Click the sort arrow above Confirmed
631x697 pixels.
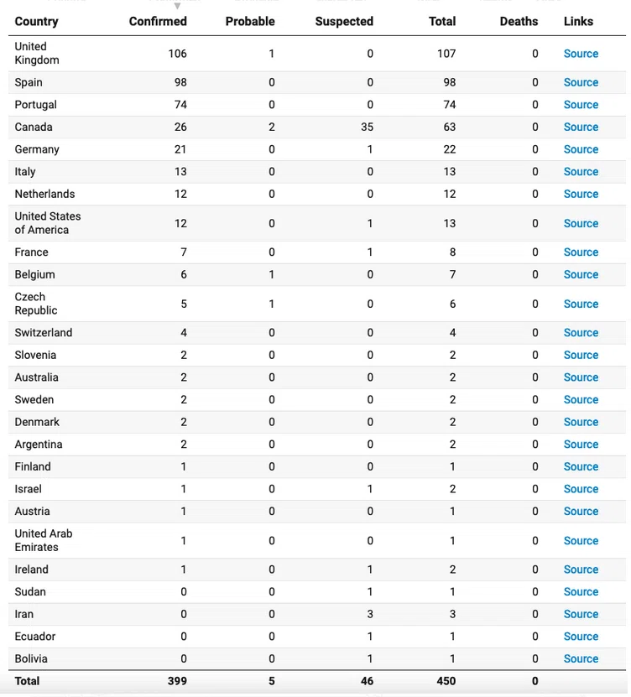(177, 6)
